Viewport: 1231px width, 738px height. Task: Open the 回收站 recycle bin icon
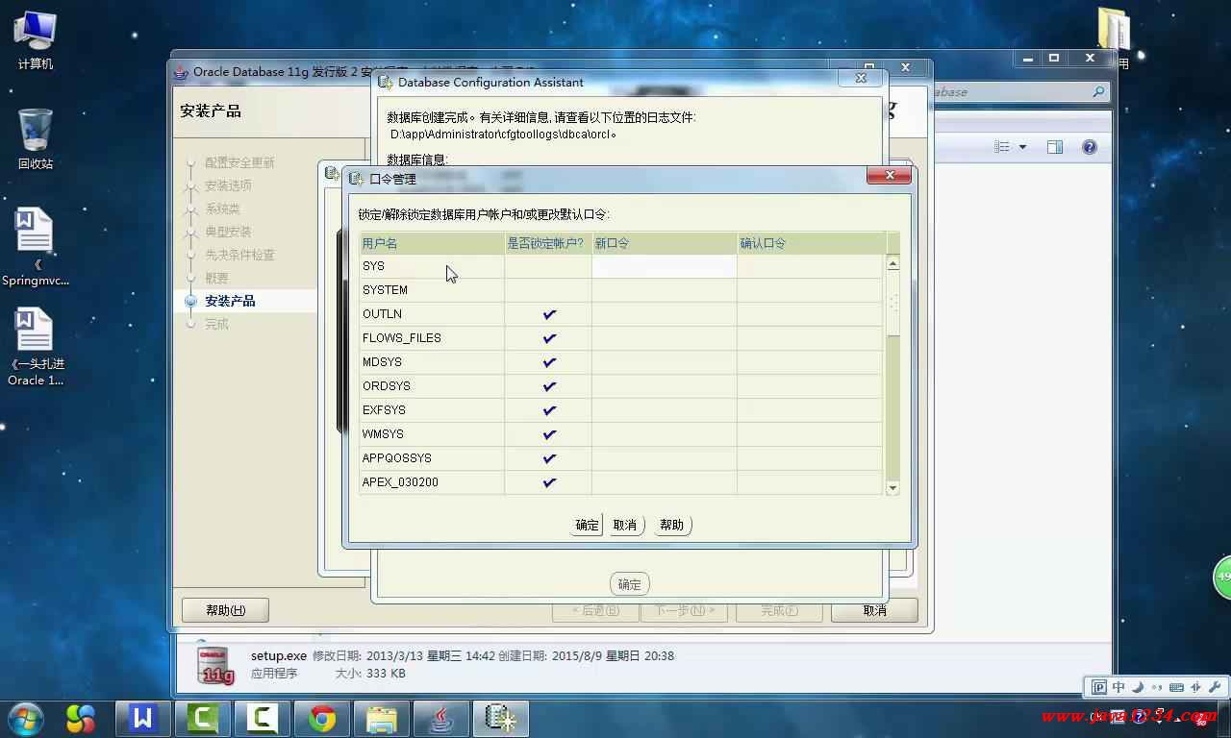pyautogui.click(x=36, y=139)
